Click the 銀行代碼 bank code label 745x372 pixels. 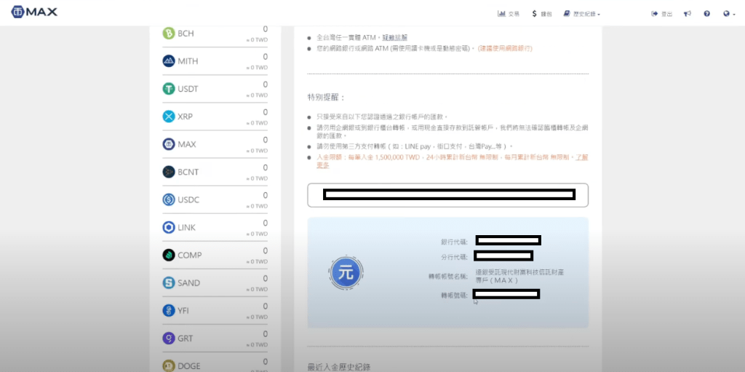click(454, 242)
